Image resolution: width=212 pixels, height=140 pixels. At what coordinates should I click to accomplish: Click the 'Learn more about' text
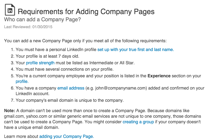click(x=21, y=137)
